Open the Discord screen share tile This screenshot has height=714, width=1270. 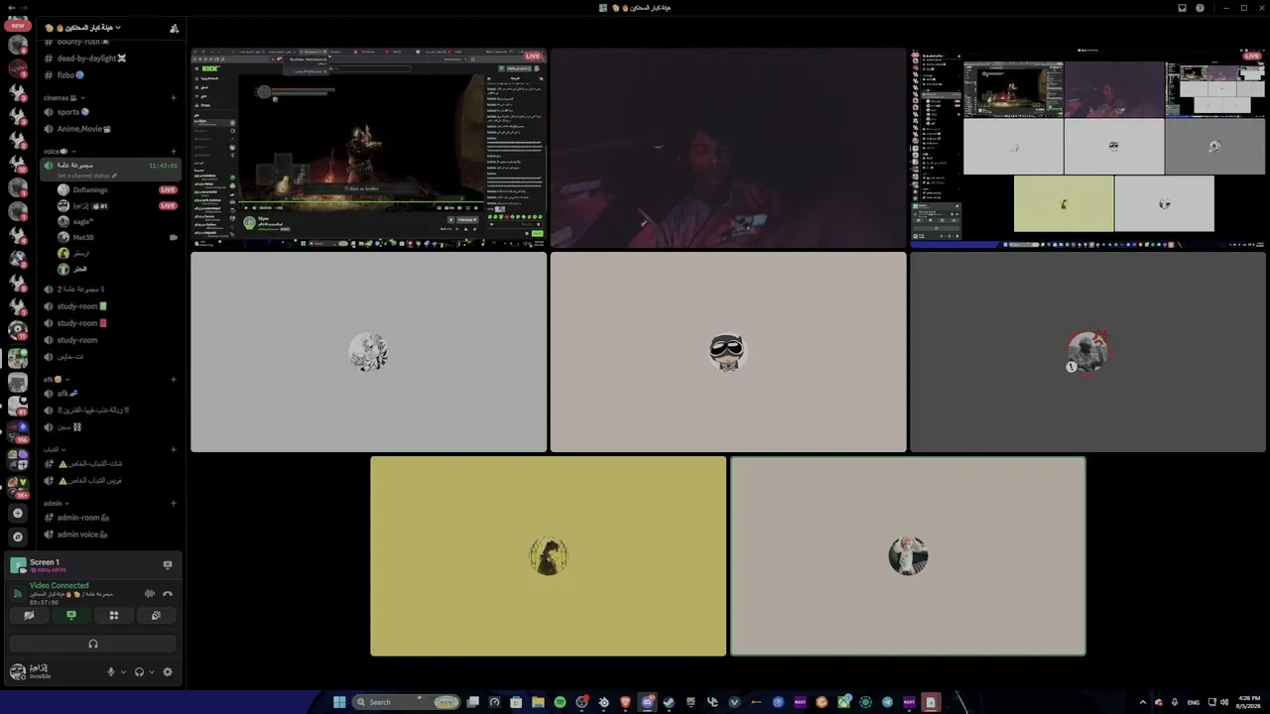[x=1088, y=148]
